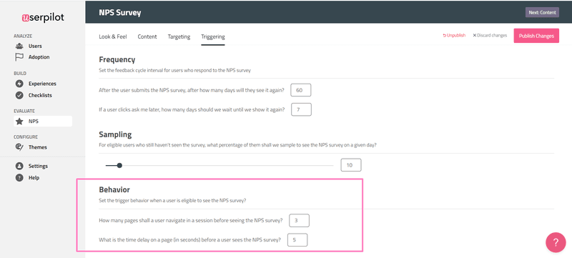Switch to the Look & Feel tab
The image size is (572, 258).
(x=113, y=36)
